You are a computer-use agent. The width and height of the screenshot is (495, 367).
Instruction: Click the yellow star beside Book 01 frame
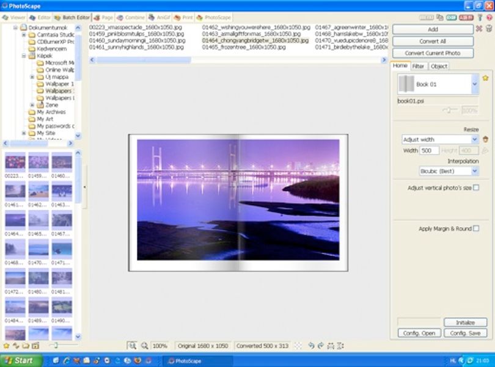click(485, 78)
